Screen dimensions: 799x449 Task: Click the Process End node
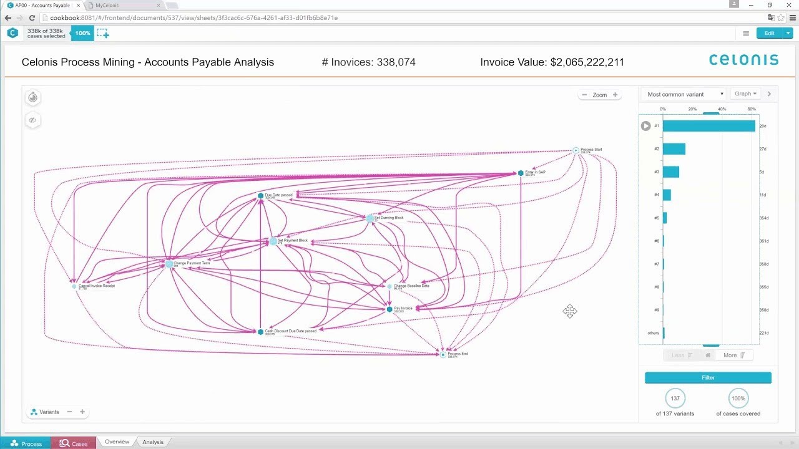[x=443, y=354]
